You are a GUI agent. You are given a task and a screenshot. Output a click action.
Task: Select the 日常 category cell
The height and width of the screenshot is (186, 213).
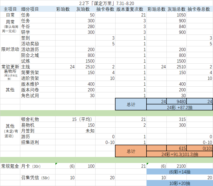click(x=10, y=15)
